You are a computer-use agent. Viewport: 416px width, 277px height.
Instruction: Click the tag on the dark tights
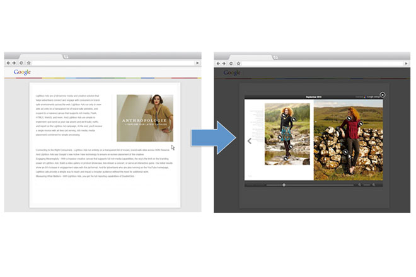coord(291,147)
